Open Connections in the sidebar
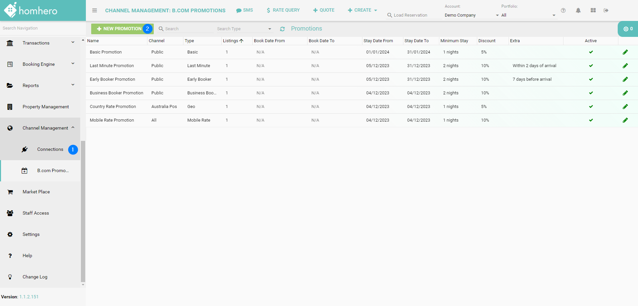Screen dimensions: 638x306 click(50, 150)
